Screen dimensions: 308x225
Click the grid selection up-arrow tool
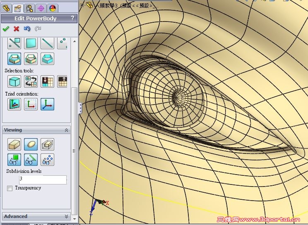coord(62,81)
